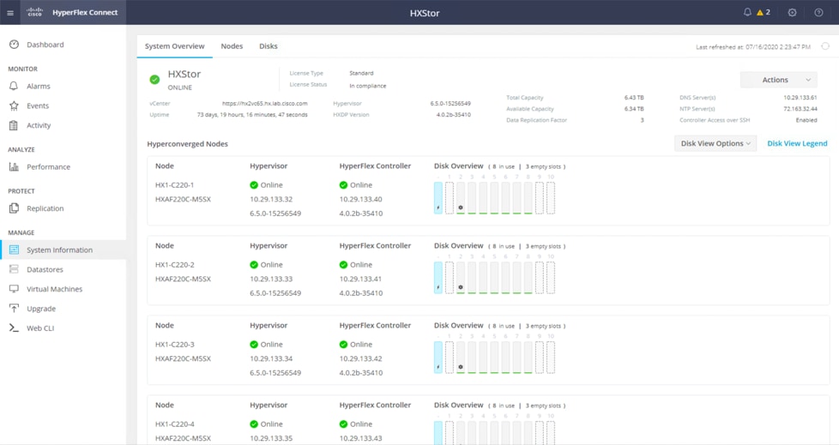Click the green HXStor online status icon
The width and height of the screenshot is (839, 445).
click(154, 80)
